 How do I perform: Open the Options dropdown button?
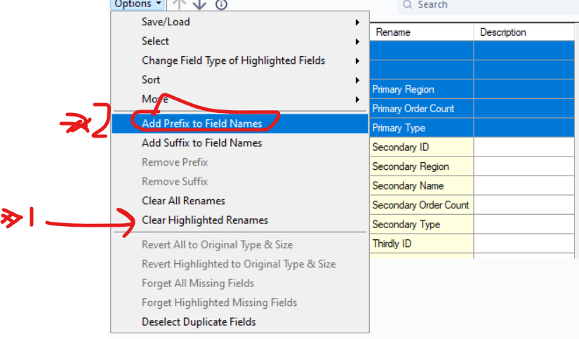137,4
